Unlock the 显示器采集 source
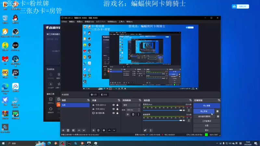The image size is (260, 146). point(117,113)
